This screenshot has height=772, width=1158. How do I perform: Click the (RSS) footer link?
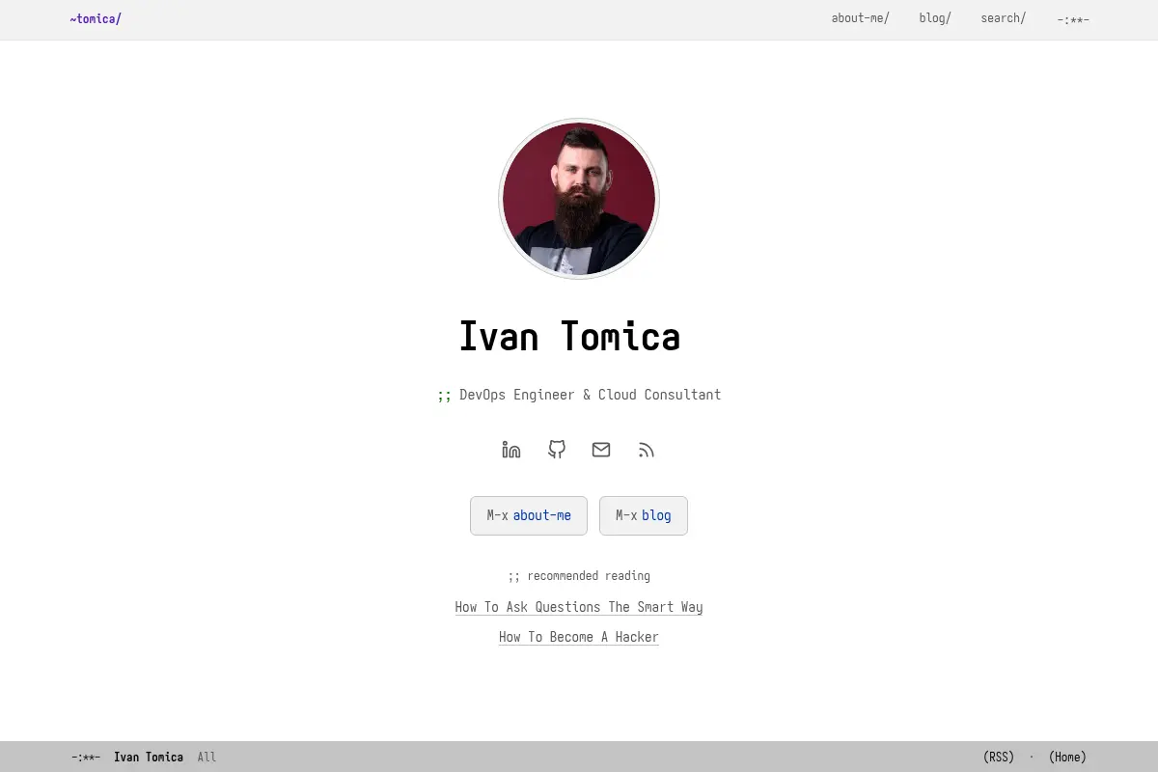[999, 757]
